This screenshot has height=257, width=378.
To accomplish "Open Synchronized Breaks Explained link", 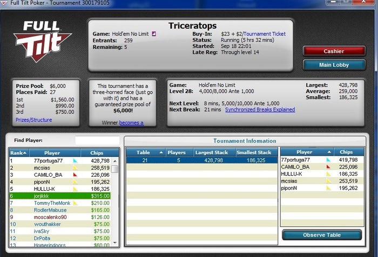I will click(260, 109).
